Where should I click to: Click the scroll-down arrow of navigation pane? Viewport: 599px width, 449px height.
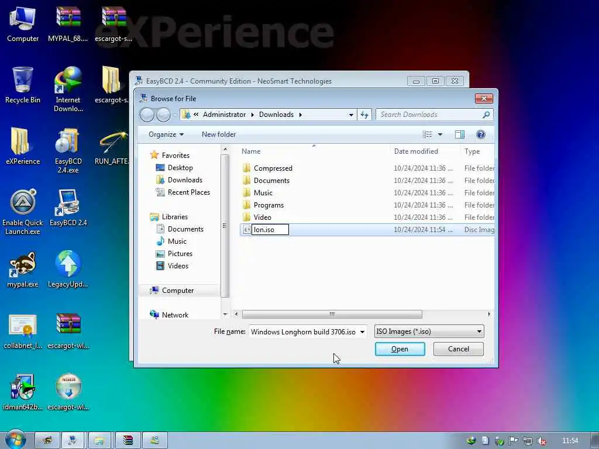coord(225,314)
